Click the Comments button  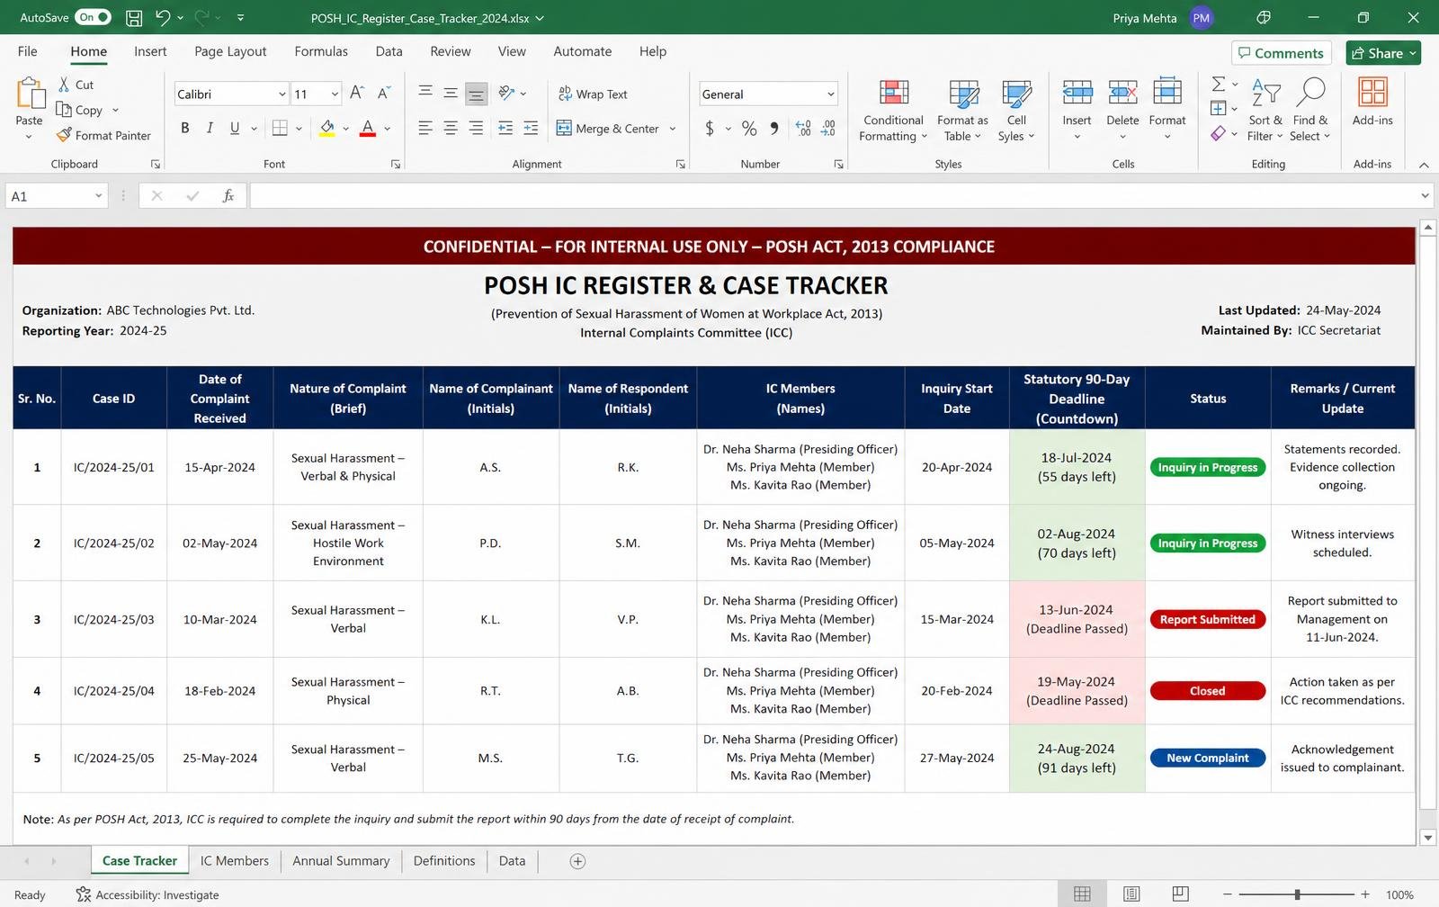[x=1281, y=53]
